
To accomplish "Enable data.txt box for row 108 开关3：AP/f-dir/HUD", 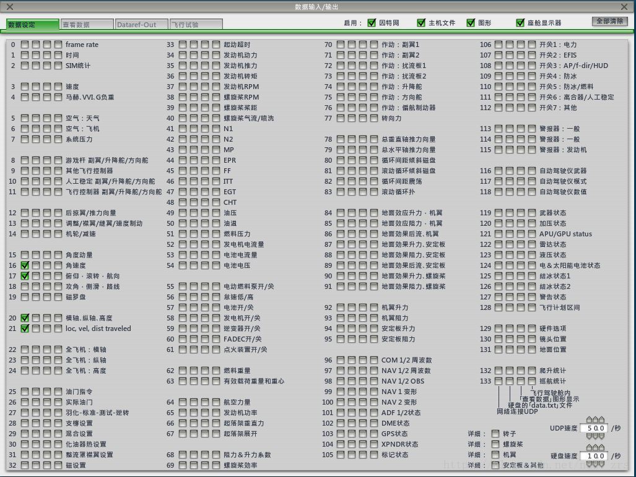I will 510,65.
